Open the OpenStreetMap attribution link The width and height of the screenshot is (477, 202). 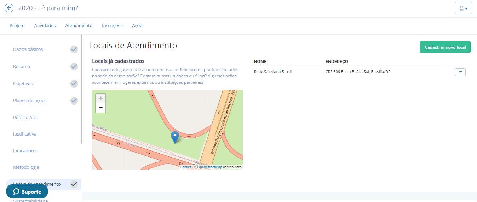[x=209, y=167]
